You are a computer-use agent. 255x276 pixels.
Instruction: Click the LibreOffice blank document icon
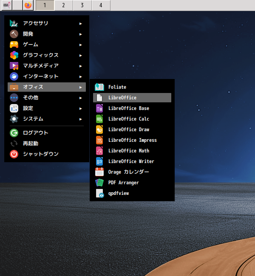coord(99,98)
